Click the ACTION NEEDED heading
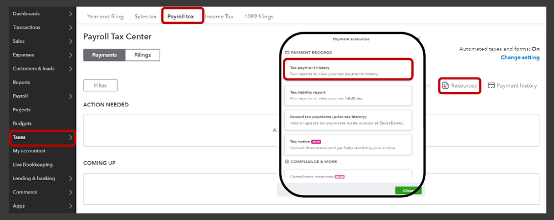The height and width of the screenshot is (220, 554). (105, 105)
